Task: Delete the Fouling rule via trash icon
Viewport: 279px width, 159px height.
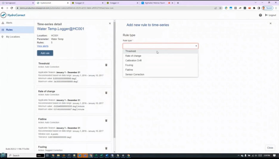Action: tap(106, 148)
